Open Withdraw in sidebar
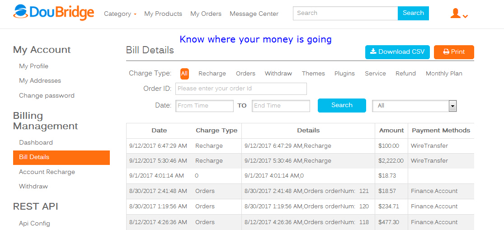Screen dimensions: 504x230 33,186
